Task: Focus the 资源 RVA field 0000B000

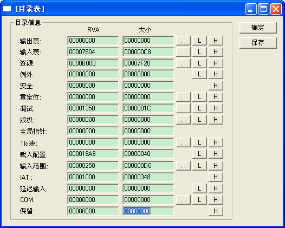Action: (x=93, y=63)
